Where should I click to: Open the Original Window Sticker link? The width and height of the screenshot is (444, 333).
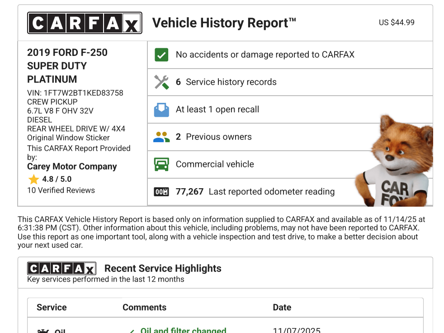click(x=68, y=138)
